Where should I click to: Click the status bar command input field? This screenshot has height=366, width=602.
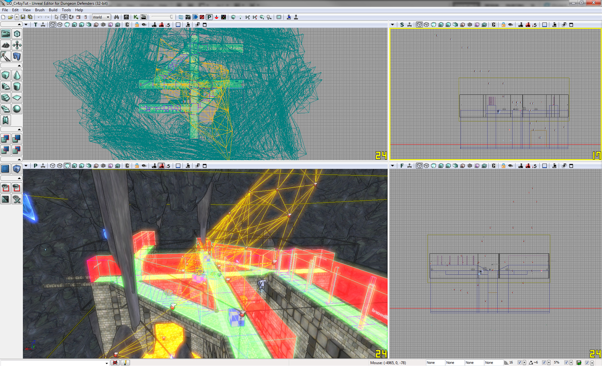[55, 363]
